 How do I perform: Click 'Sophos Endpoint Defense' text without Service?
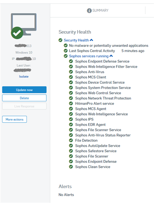[x=96, y=162]
